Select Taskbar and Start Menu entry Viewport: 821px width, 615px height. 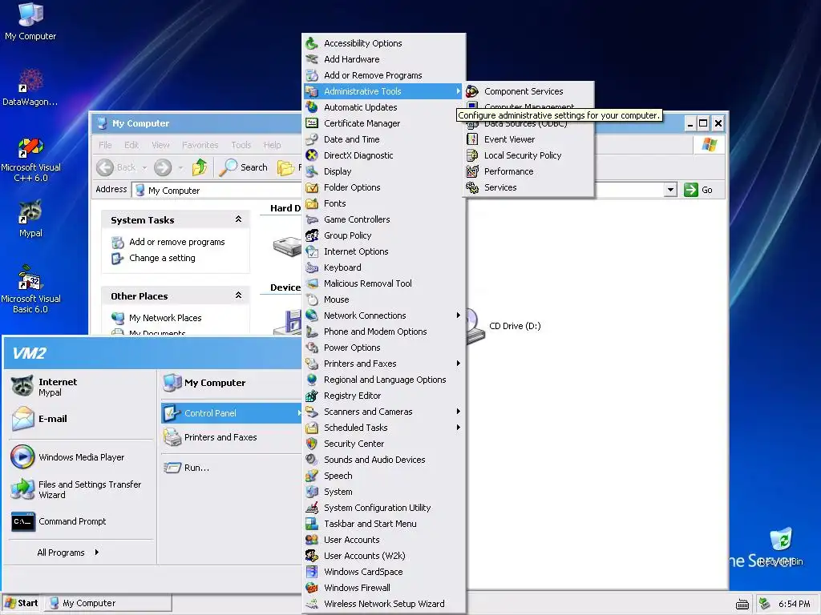[384, 524]
